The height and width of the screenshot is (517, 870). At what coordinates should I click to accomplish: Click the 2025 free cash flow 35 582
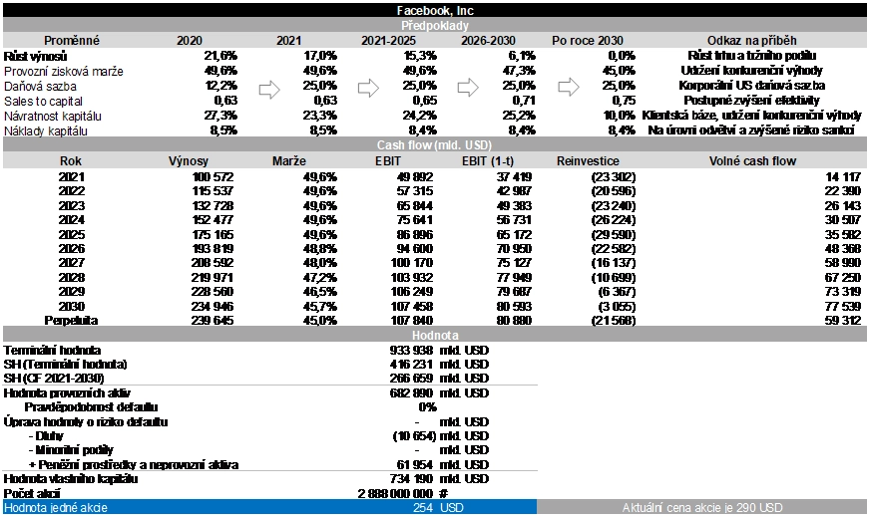(843, 235)
